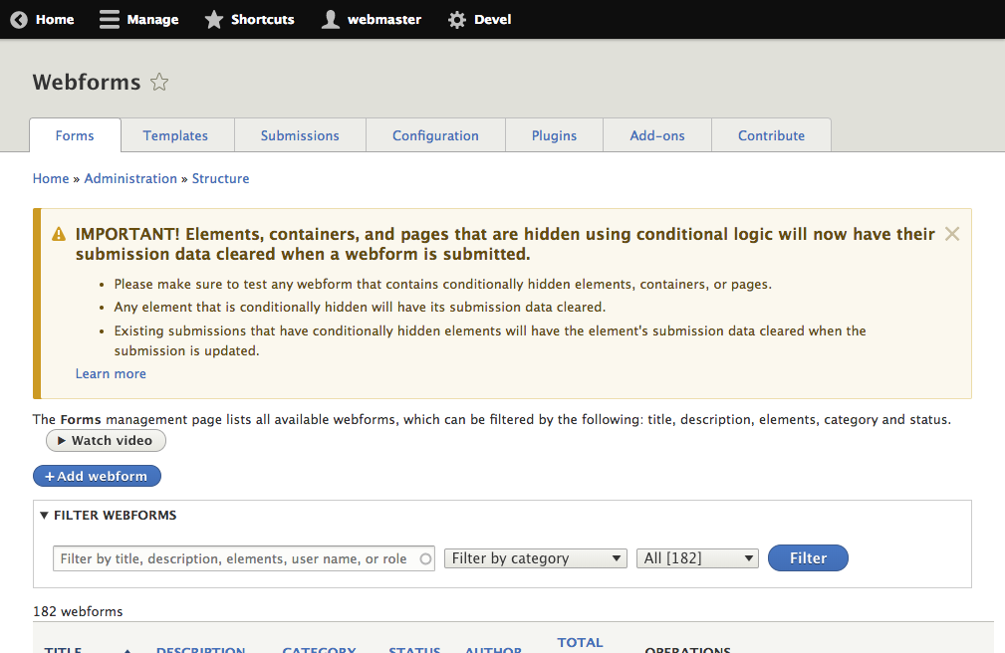This screenshot has height=653, width=1005.
Task: Open the Filter by category dropdown
Action: pos(535,557)
